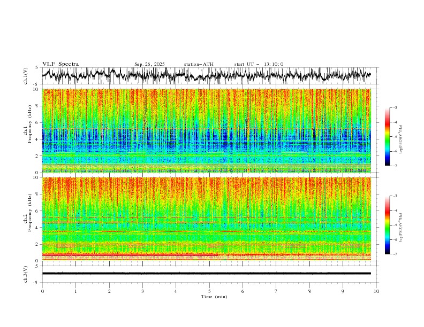Click tick label "0" on the Time axis
Screen dimensions: 424x327
click(x=42, y=291)
